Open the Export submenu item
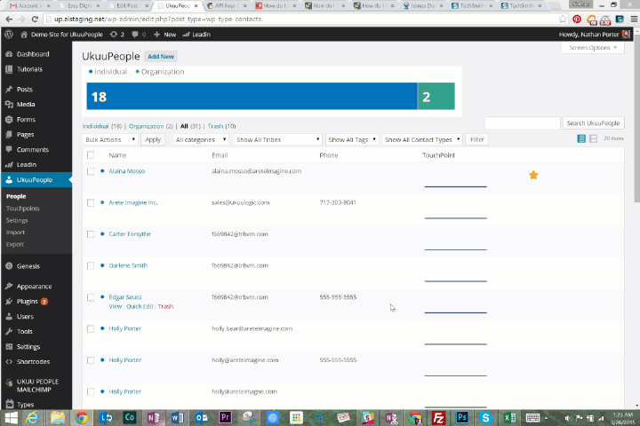640x426 pixels. [15, 244]
